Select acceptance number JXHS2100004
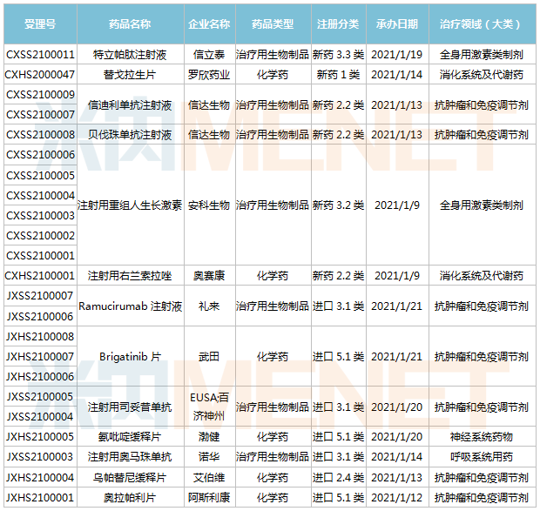 point(40,478)
